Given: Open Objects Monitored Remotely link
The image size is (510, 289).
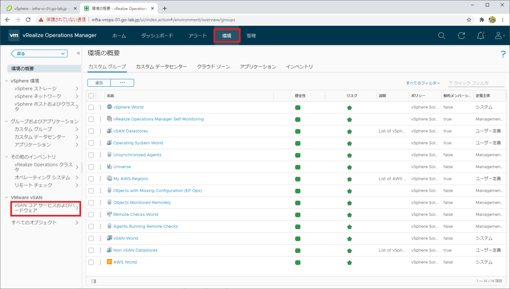Looking at the screenshot, I should [x=142, y=203].
